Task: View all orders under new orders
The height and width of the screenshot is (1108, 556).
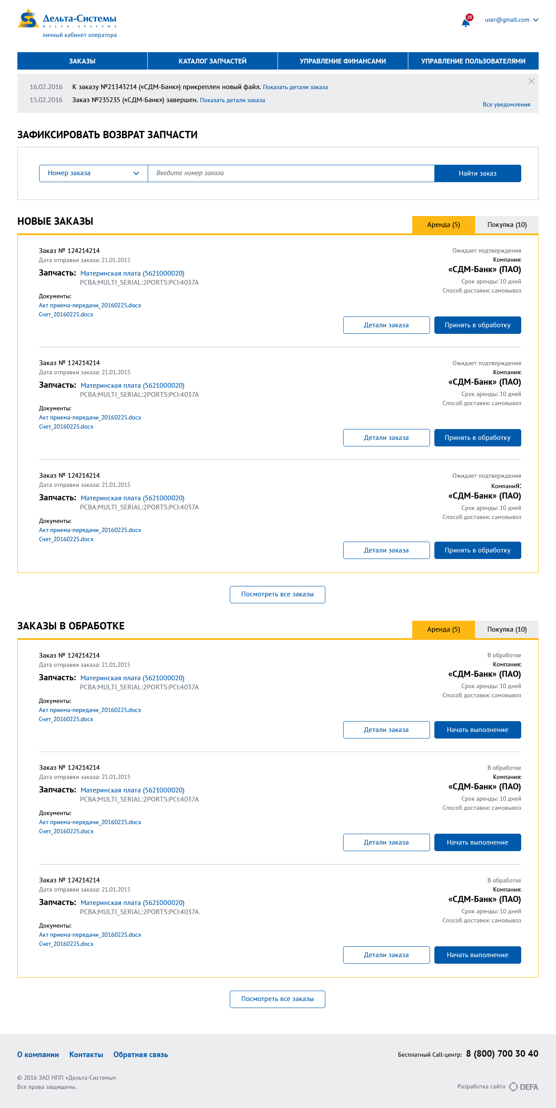Action: [x=277, y=594]
